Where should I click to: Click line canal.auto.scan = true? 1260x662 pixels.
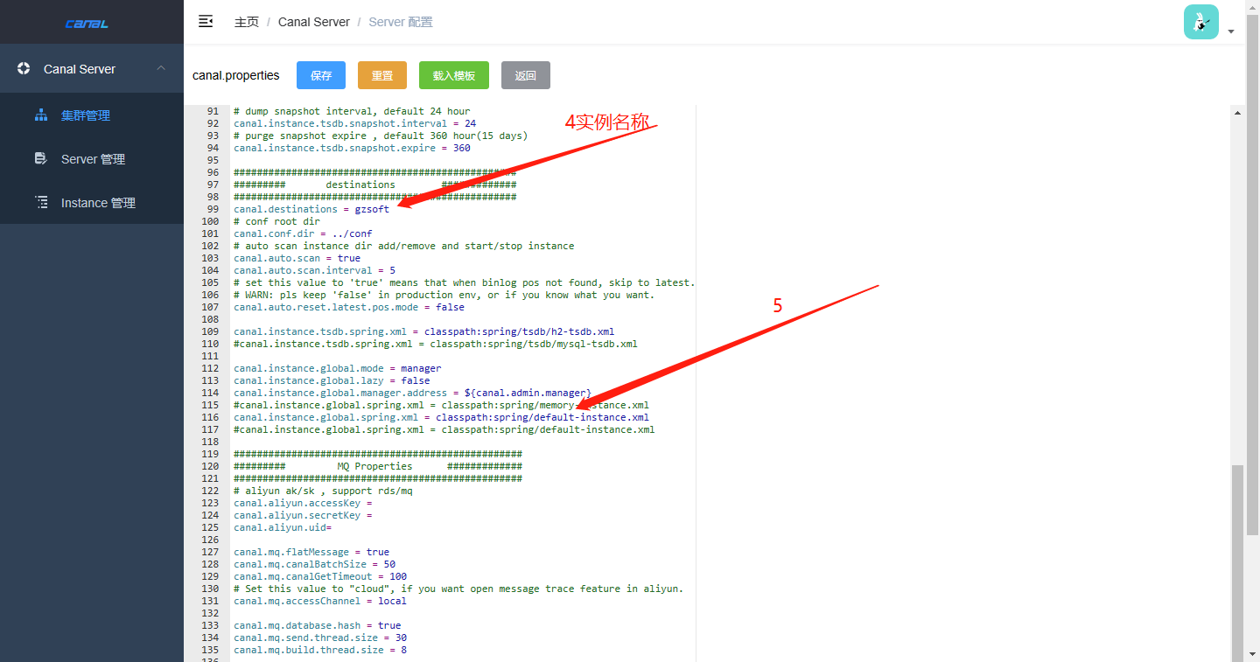[x=297, y=258]
